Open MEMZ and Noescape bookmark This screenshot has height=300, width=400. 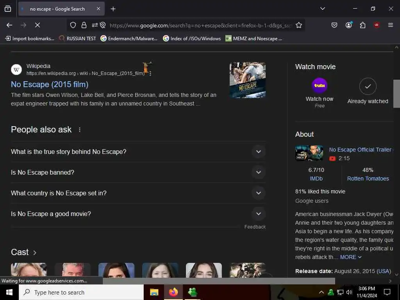click(x=254, y=39)
